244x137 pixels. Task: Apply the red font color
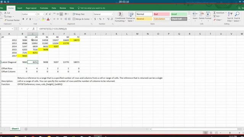(x=48, y=19)
